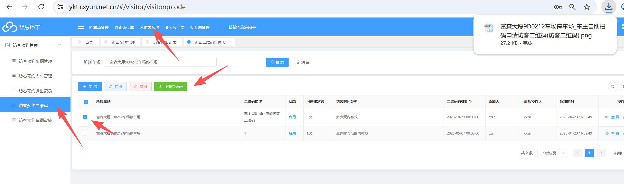Open the password key icon
The height and width of the screenshot is (184, 624).
(x=558, y=7)
